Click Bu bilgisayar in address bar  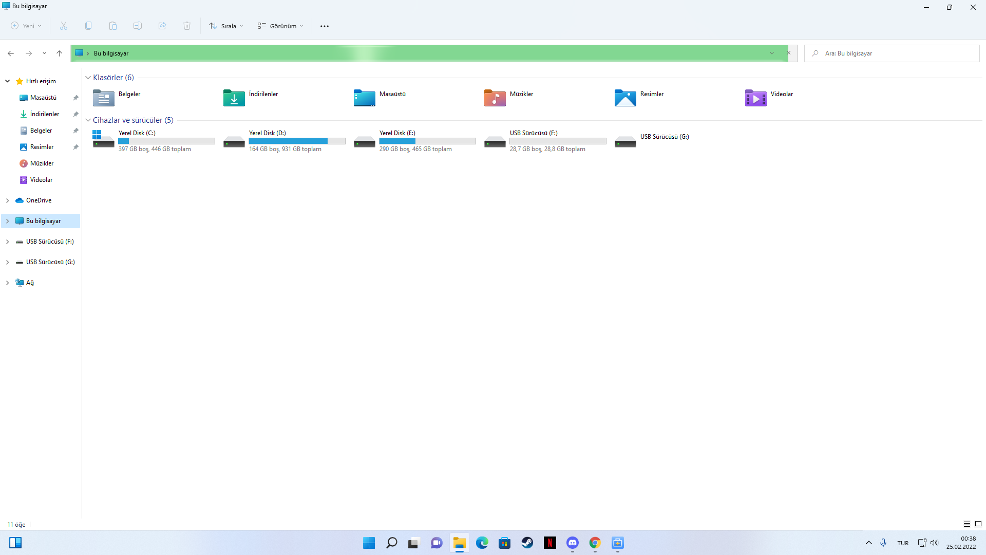point(111,53)
